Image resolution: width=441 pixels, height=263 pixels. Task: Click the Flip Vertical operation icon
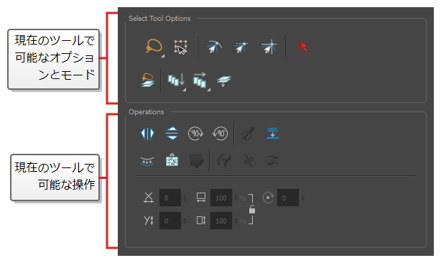coord(172,134)
